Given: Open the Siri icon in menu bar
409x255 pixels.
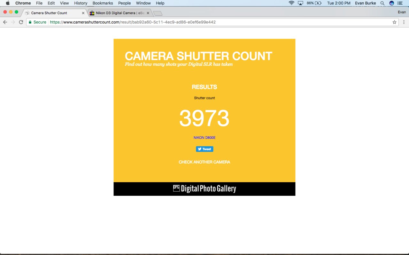Looking at the screenshot, I should [391, 3].
